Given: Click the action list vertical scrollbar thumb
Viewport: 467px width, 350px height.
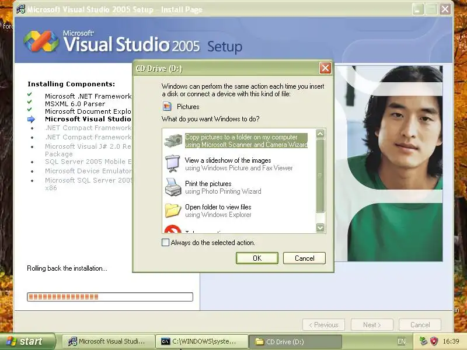Looking at the screenshot, I should coord(320,176).
